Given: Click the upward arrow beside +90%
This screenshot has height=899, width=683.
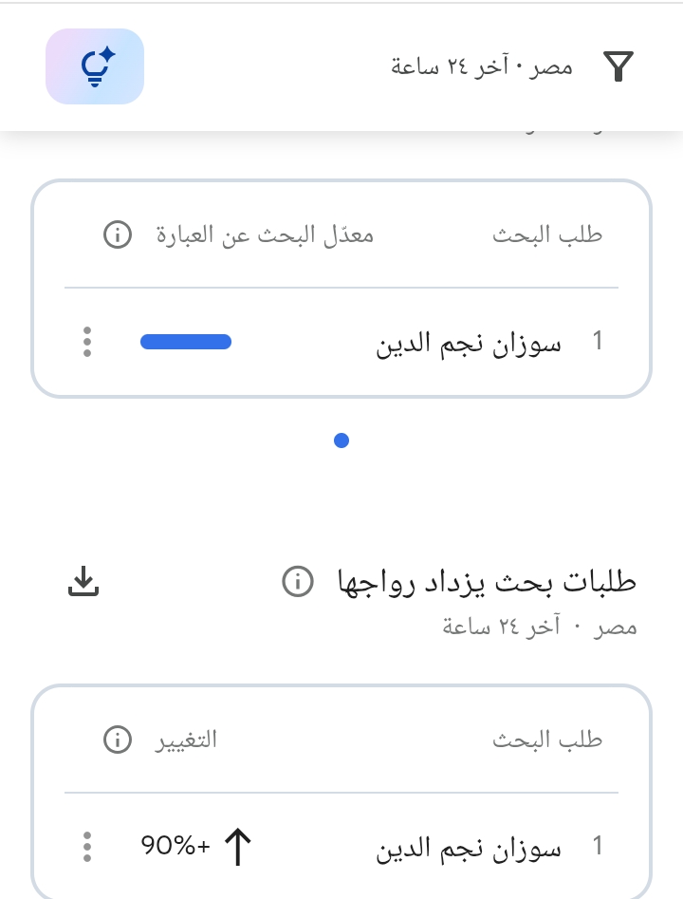Looking at the screenshot, I should [237, 846].
